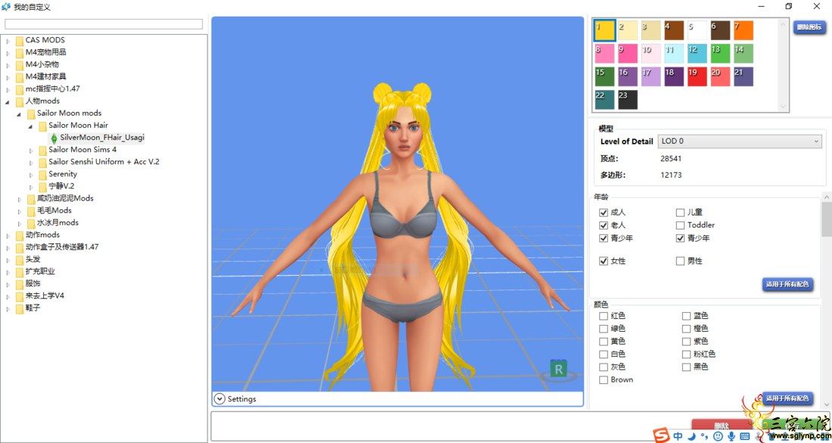
Task: Open the smiley emoji icon in the IME bar
Action: point(718,436)
